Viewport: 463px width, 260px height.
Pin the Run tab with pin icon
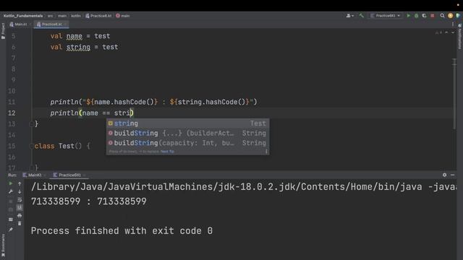tap(11, 230)
